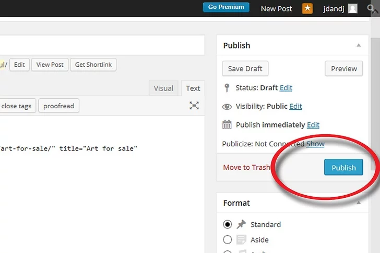Click the jdandj user avatar icon
The height and width of the screenshot is (253, 380).
coord(353,8)
